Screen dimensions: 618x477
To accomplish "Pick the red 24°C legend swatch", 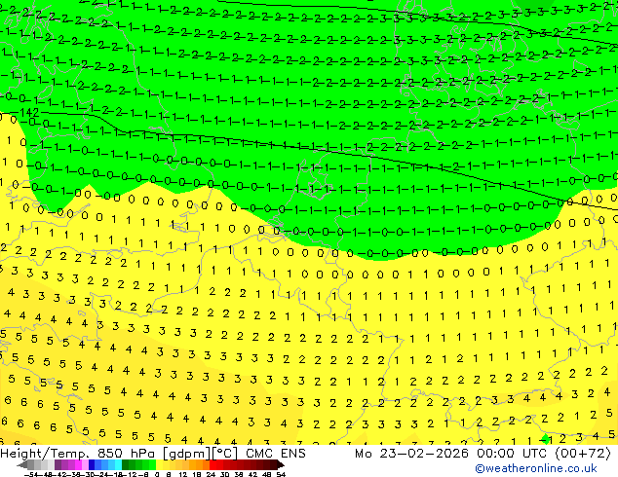I will (x=212, y=465).
